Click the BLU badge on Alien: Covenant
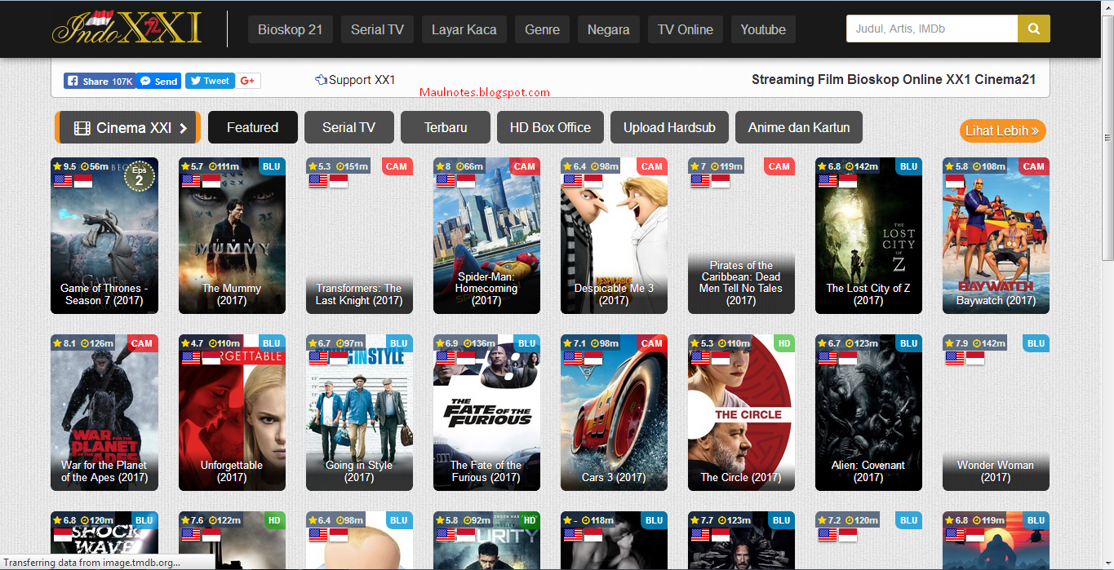Image resolution: width=1114 pixels, height=570 pixels. click(x=909, y=343)
